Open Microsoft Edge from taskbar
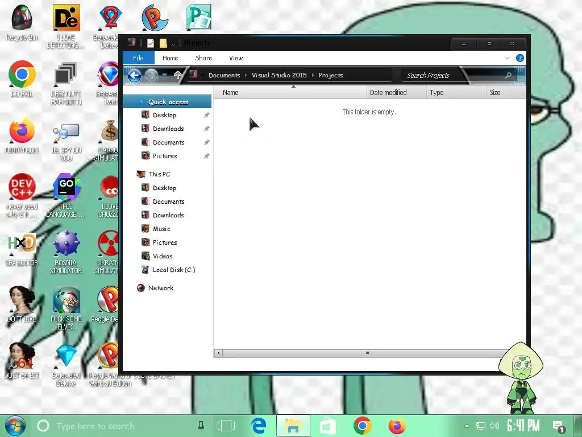Image resolution: width=582 pixels, height=437 pixels. tap(259, 426)
